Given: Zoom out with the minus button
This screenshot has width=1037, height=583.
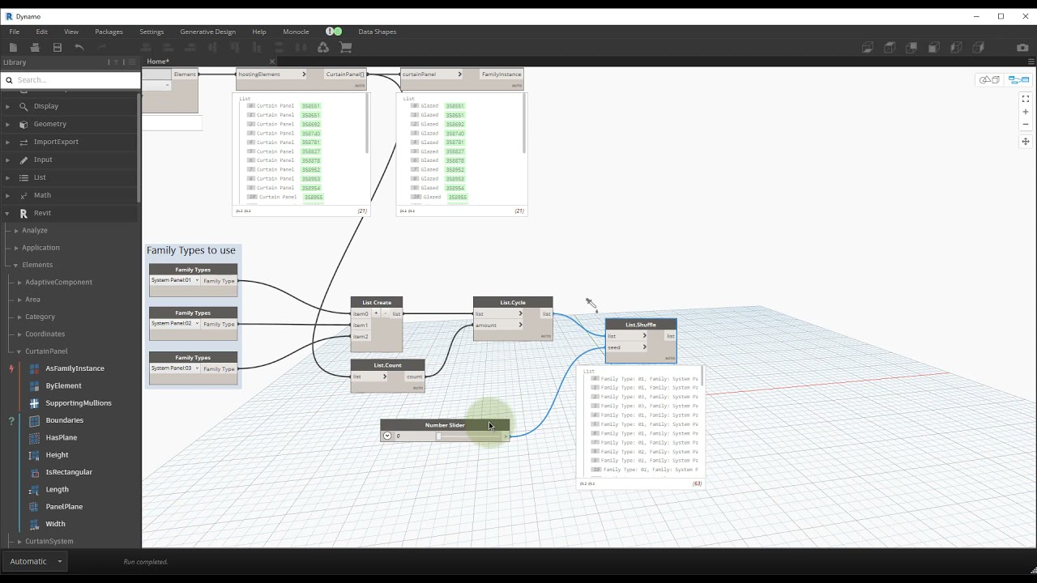Looking at the screenshot, I should pos(1026,125).
